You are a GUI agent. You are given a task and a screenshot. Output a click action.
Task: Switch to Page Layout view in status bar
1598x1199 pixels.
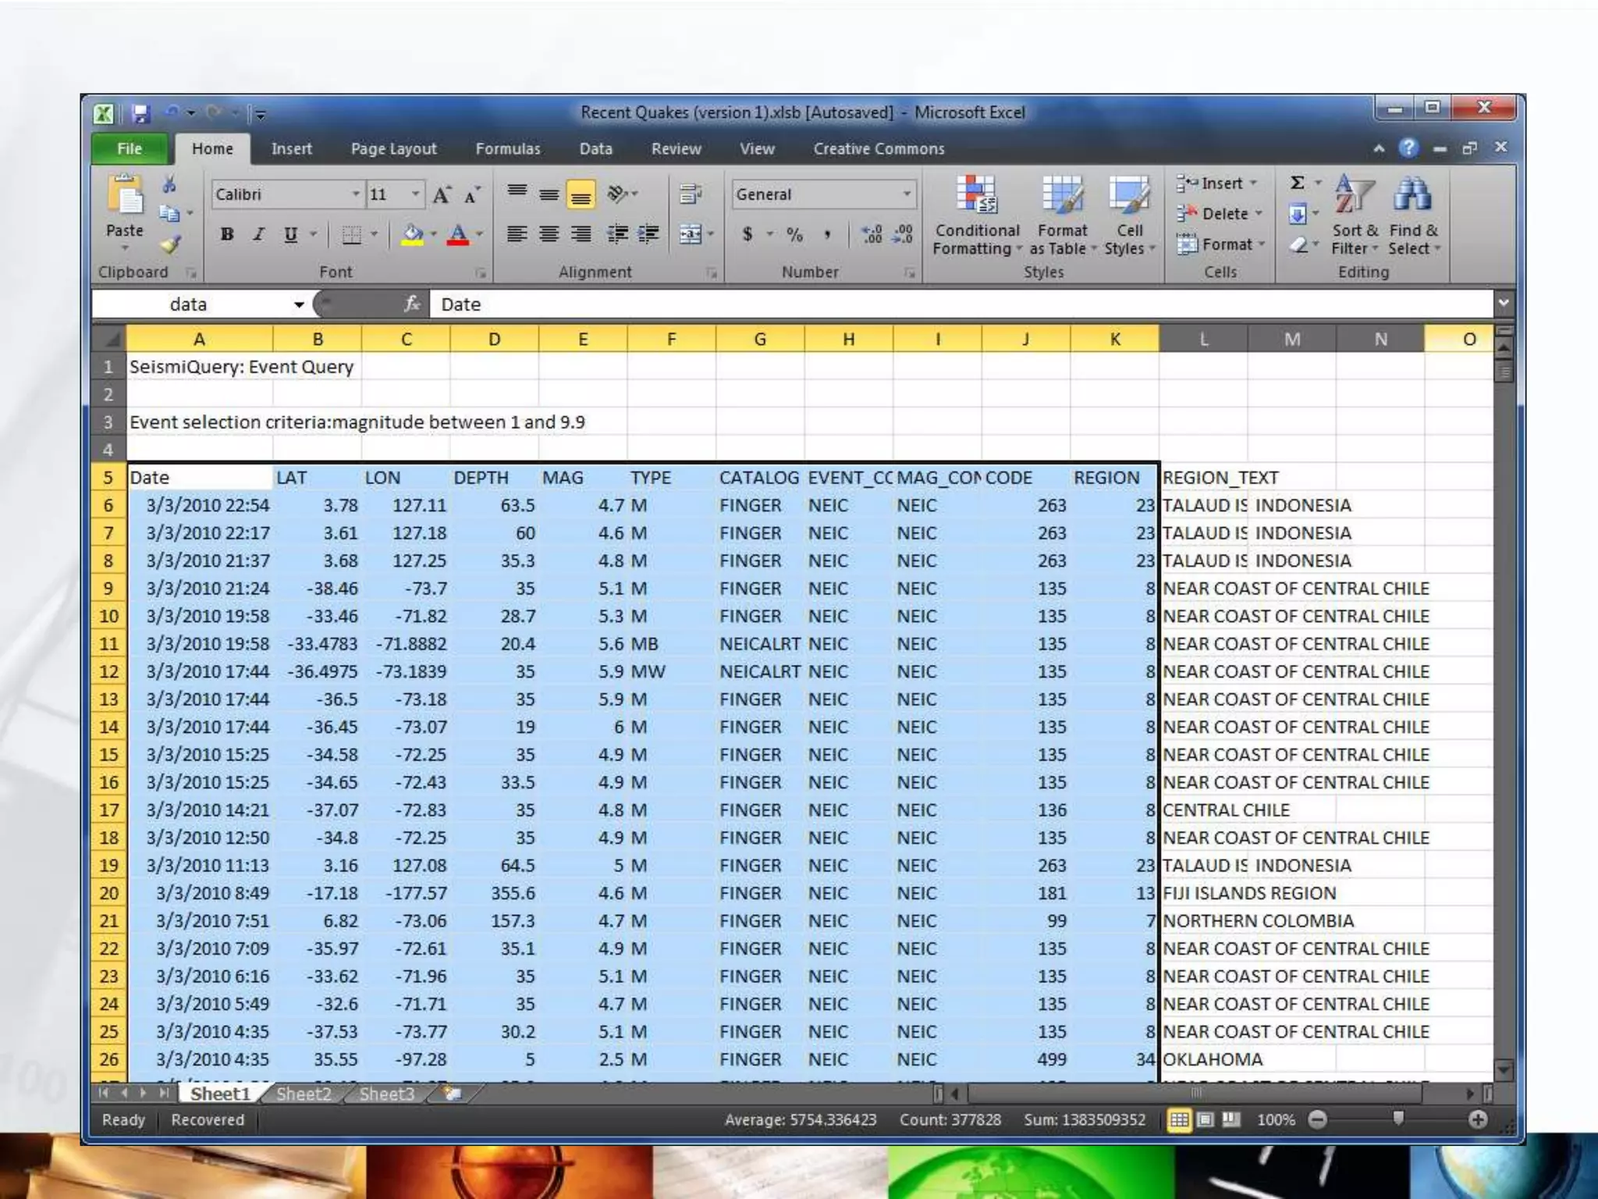[x=1206, y=1120]
